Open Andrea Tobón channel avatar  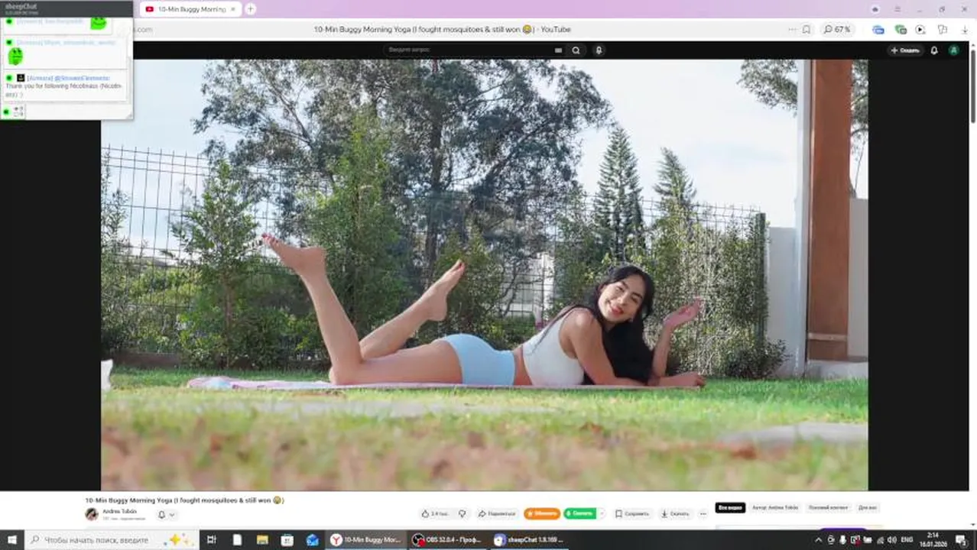[92, 514]
